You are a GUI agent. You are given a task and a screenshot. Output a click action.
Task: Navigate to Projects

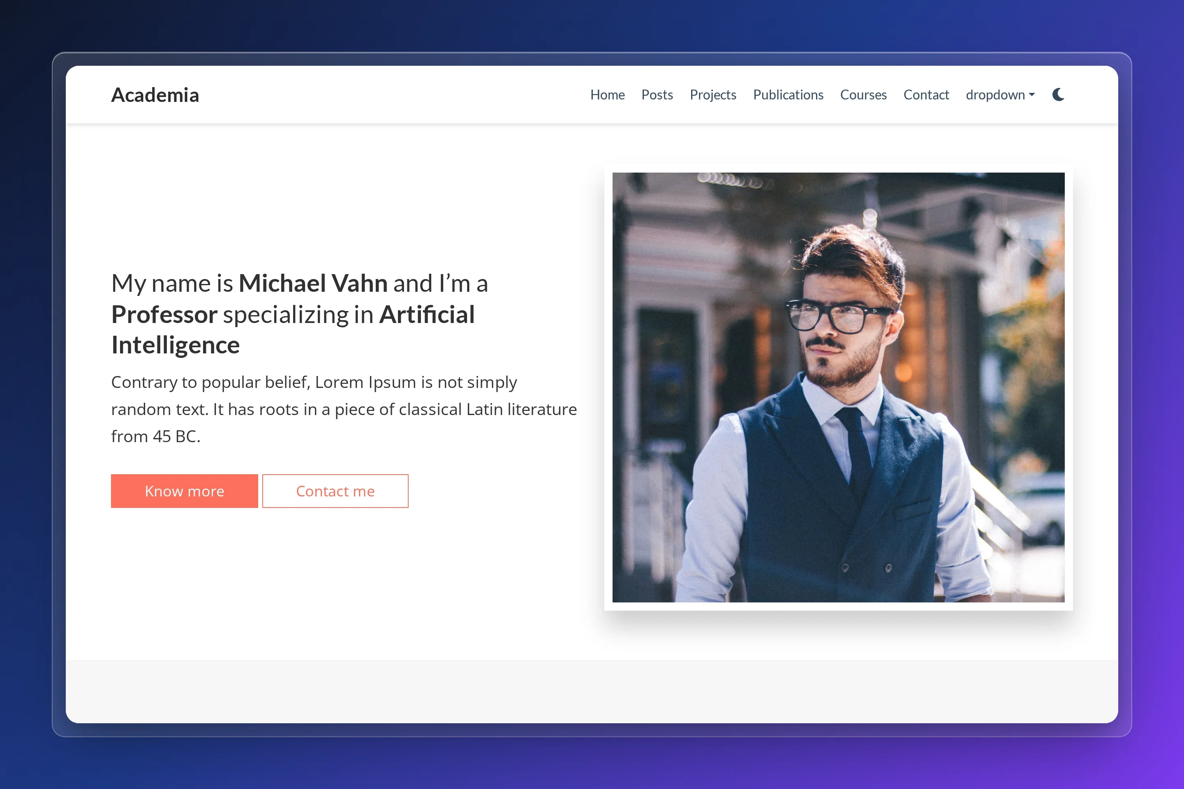pos(713,95)
